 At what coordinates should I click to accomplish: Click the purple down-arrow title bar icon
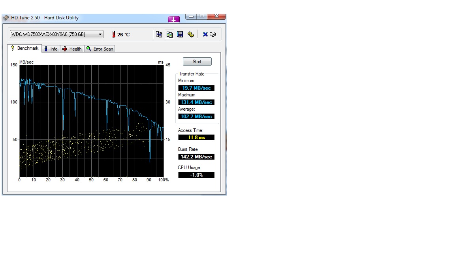pos(174,19)
